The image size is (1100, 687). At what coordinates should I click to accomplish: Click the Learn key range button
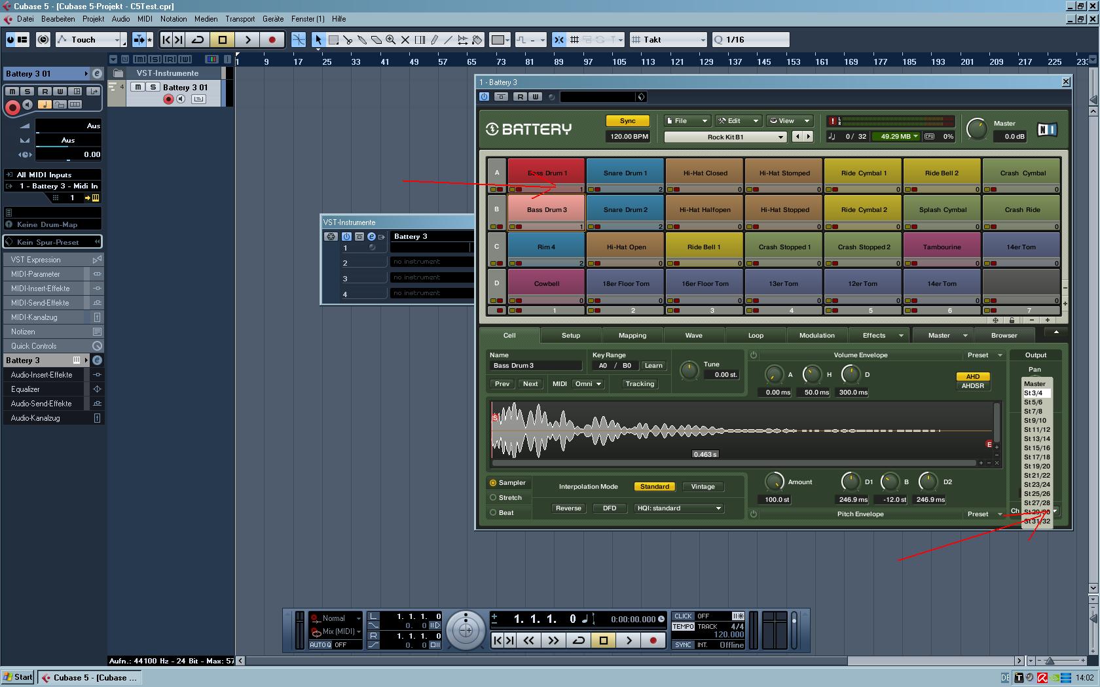coord(653,366)
